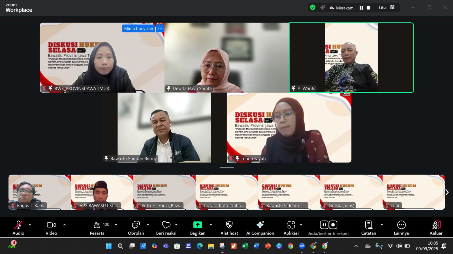
Task: Open more options on BWS_PROVINSIJAWATIMUR tile
Action: pyautogui.click(x=160, y=28)
